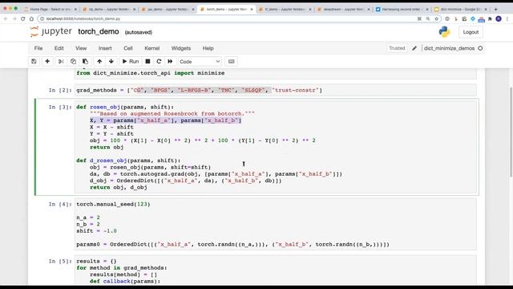Screen dimensions: 513x289
Task: Go to browser home page
Action: click(x=31, y=19)
